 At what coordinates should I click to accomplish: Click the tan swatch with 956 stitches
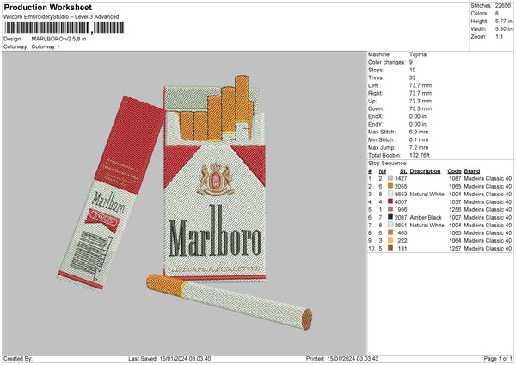390,209
